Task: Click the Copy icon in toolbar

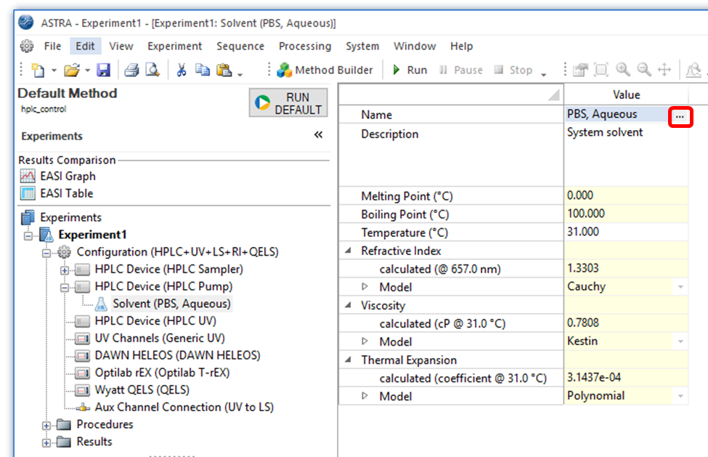Action: coord(203,70)
